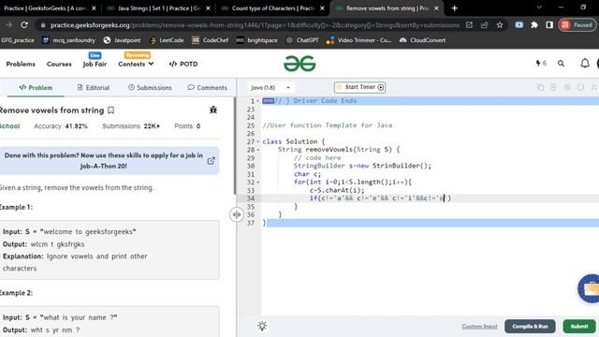Viewport: 599px width, 337px height.
Task: Collapse the fold arrow on line 1
Action: pyautogui.click(x=258, y=101)
